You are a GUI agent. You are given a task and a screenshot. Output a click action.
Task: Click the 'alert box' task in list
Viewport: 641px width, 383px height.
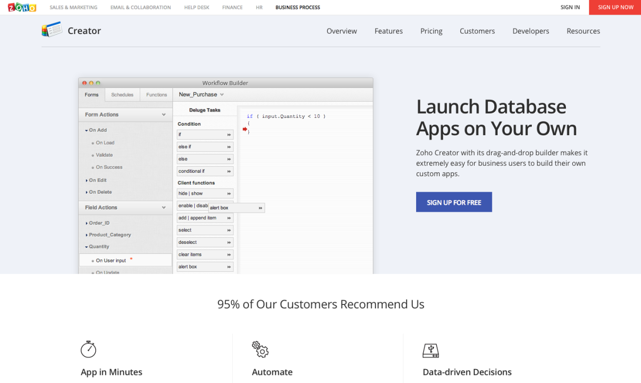pos(205,267)
